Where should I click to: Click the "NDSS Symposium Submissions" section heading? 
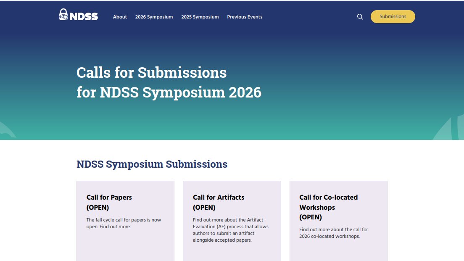[152, 164]
